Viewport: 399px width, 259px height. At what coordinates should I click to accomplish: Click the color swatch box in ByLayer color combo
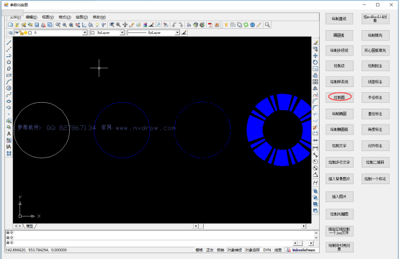pos(93,33)
